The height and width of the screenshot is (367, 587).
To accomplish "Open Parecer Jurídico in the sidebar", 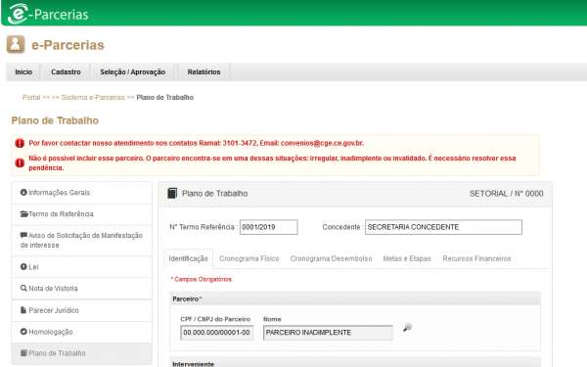I will [82, 310].
